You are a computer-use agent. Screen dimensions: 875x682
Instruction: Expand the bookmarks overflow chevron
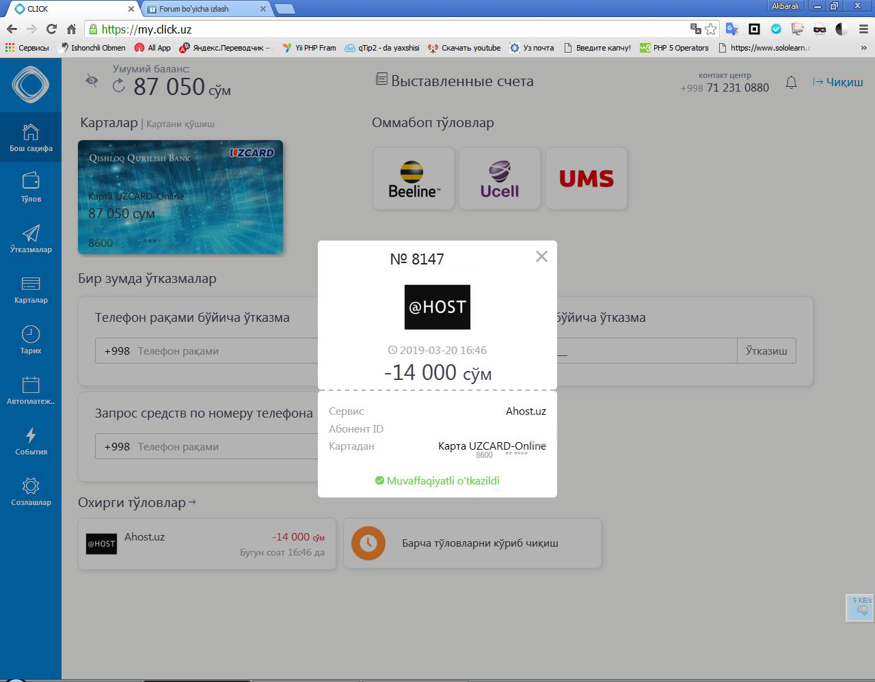pos(863,48)
